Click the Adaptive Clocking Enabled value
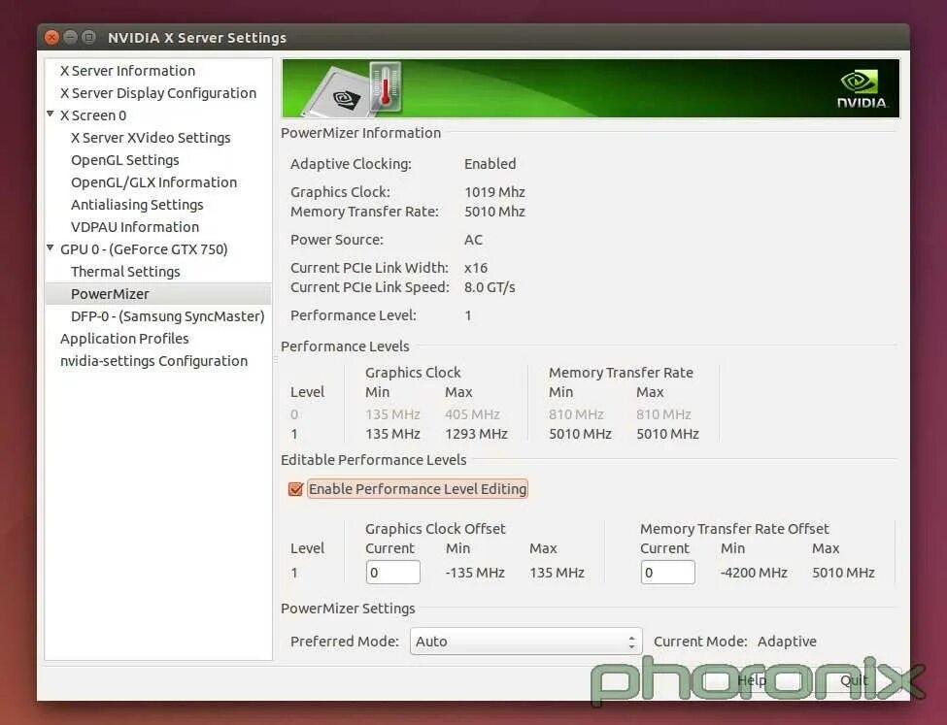 pos(490,164)
